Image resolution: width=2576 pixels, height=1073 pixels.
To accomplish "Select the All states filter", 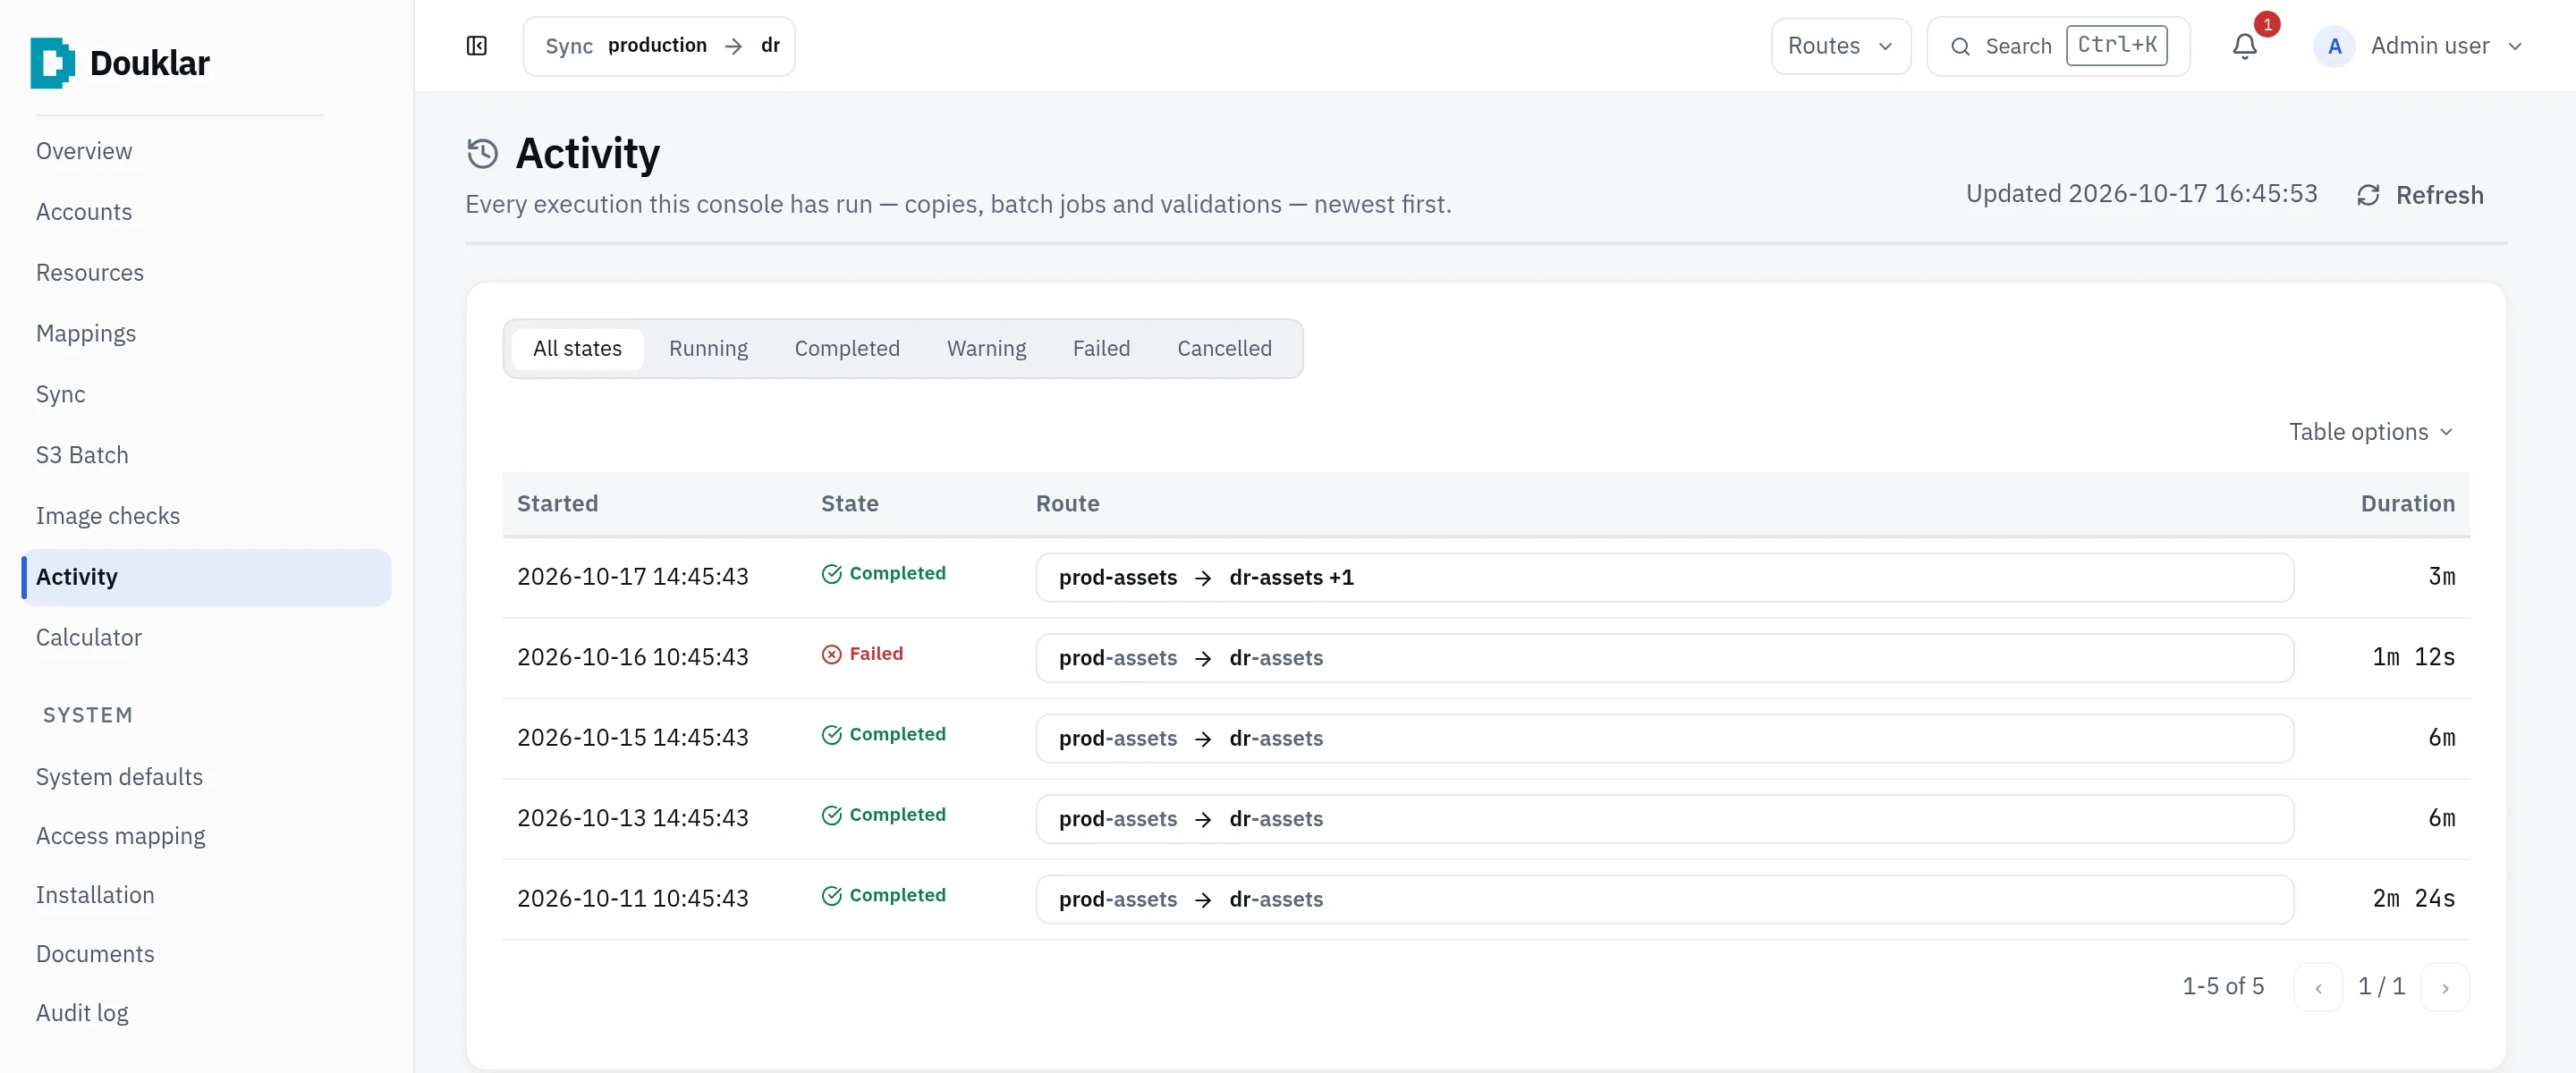I will pyautogui.click(x=577, y=349).
